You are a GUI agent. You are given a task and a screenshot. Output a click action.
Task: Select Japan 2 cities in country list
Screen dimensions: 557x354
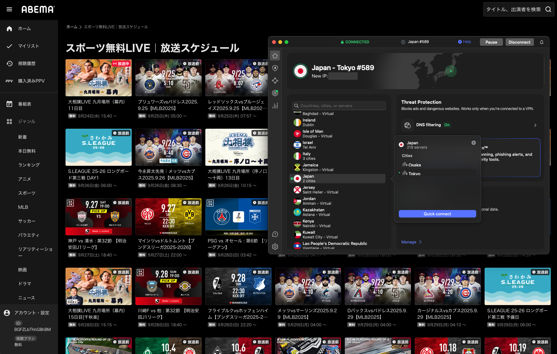point(338,179)
